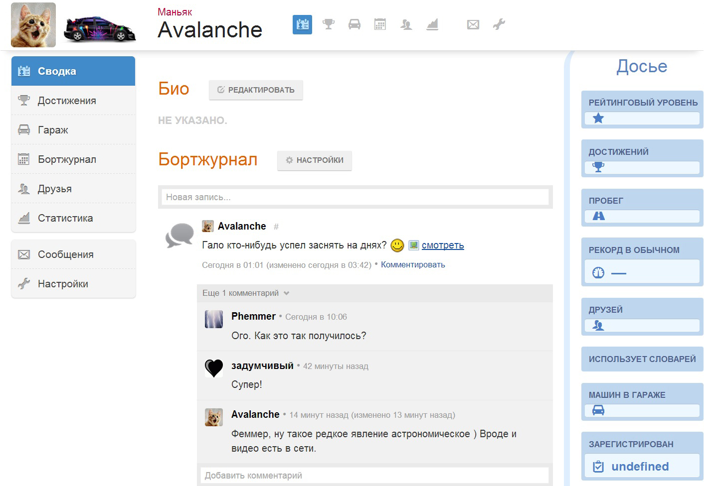Focus the Добавить комментарий field
Screen dimensions: 704x486
[x=375, y=475]
